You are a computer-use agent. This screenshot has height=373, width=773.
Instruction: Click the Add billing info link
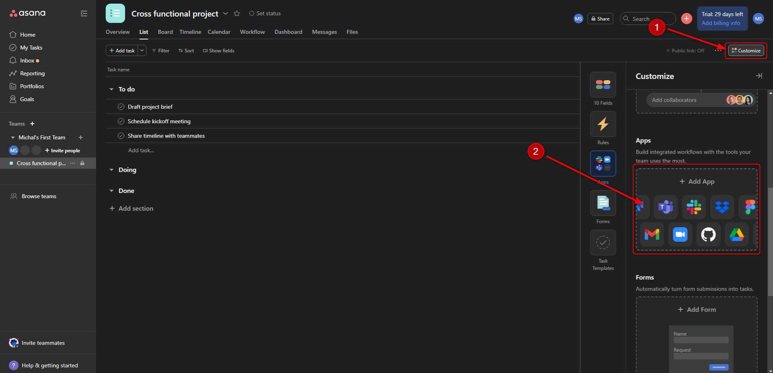coord(721,23)
